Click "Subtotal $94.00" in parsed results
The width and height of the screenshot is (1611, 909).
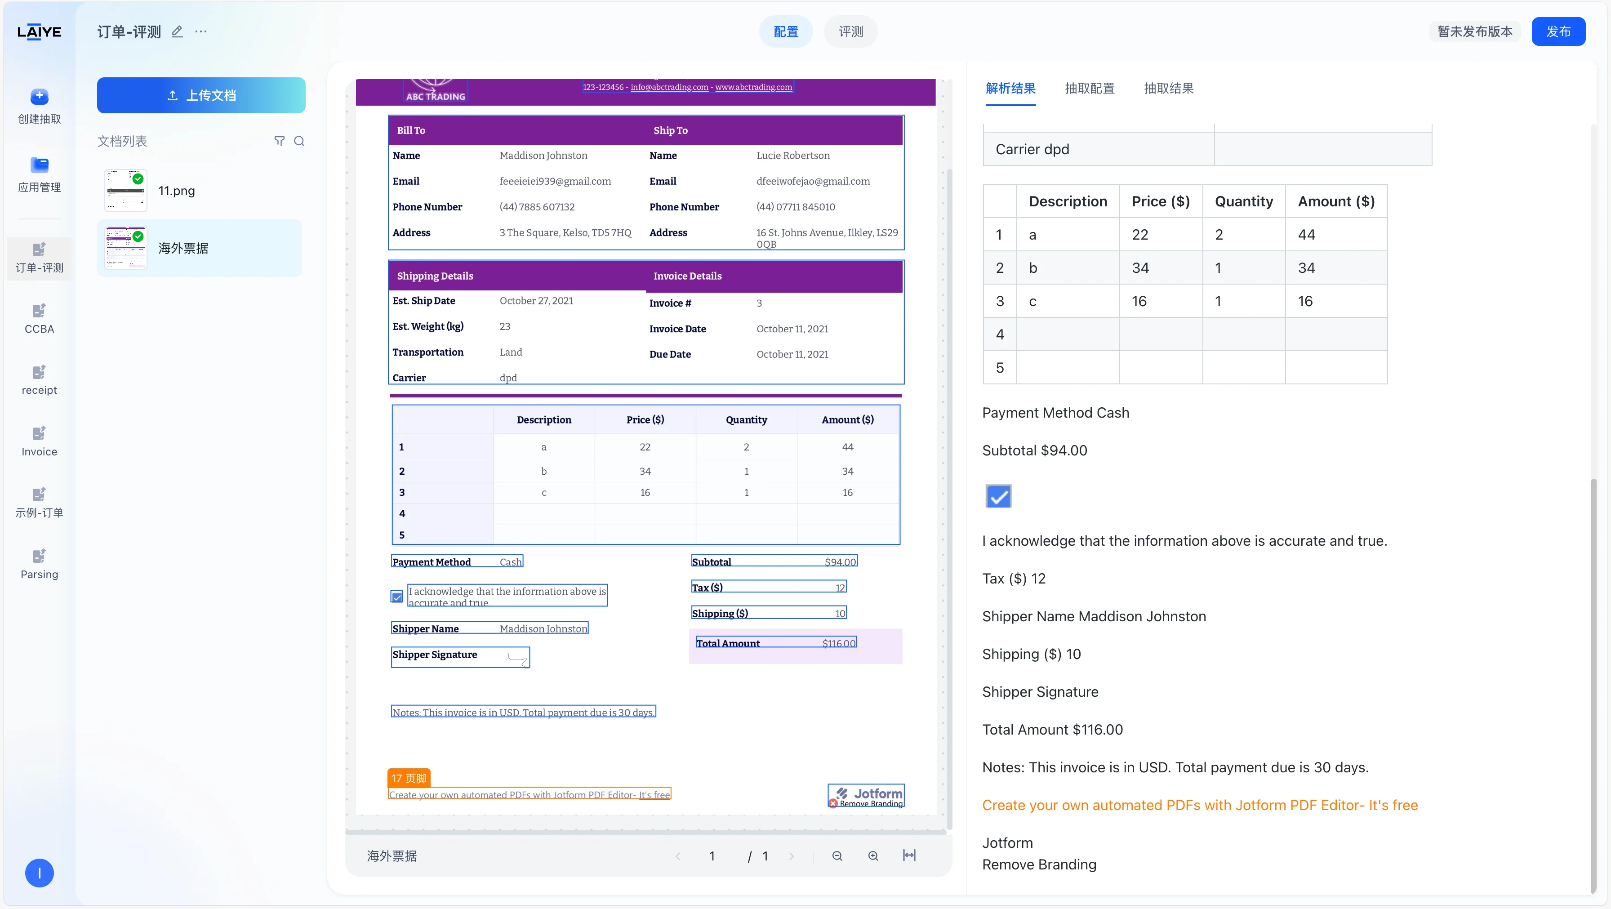[x=1034, y=450]
